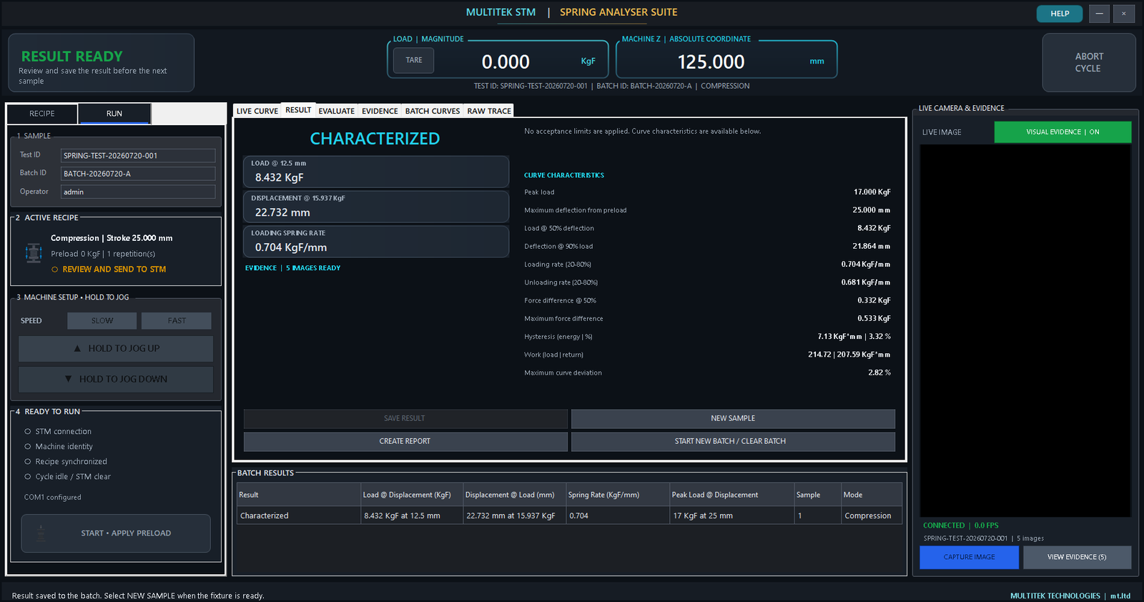The width and height of the screenshot is (1144, 602).
Task: Open the EVALUATE tab
Action: pyautogui.click(x=337, y=111)
